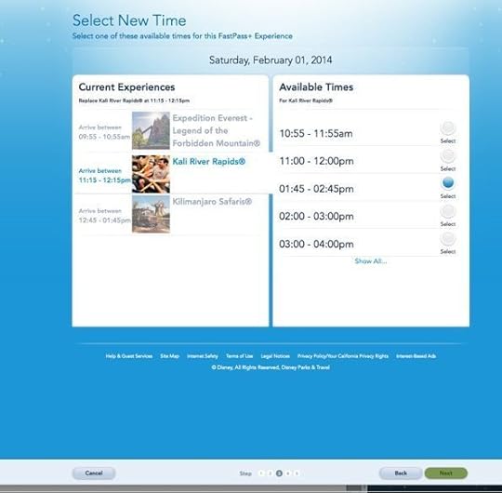Open Privacy Policy/Your California Privacy Rights link

pos(343,356)
